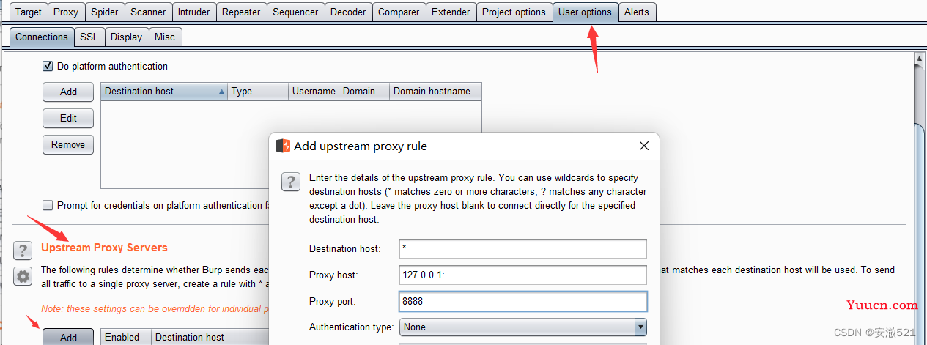Image resolution: width=927 pixels, height=345 pixels.
Task: Open the Alerts tab
Action: pos(636,12)
